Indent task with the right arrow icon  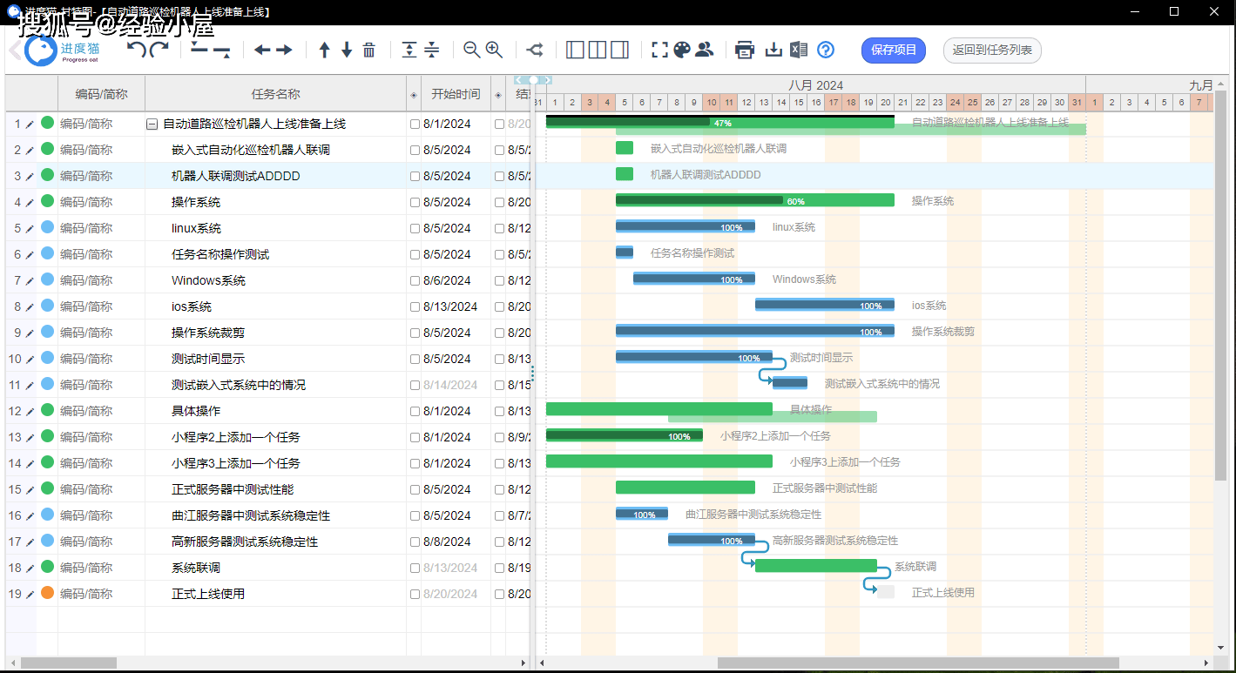coord(284,50)
